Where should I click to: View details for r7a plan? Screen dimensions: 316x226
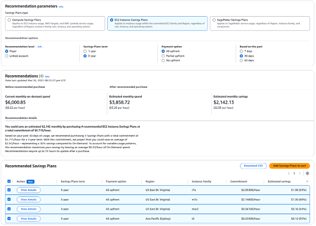29,190
